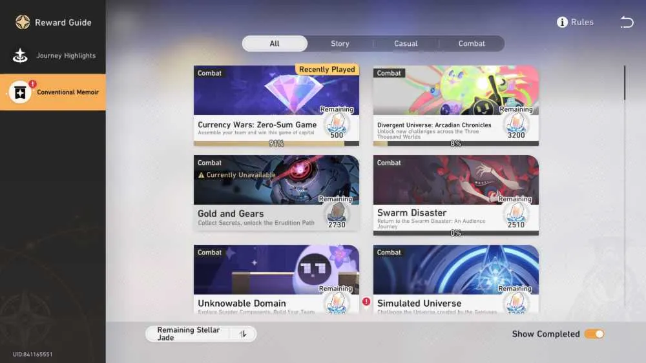646x363 pixels.
Task: Click the Combat tag on Currency Wars card
Action: click(209, 73)
